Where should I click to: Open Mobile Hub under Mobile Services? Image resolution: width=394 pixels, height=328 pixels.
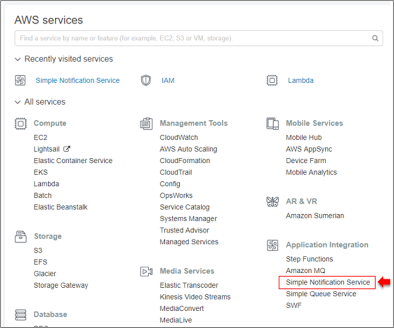(x=304, y=138)
